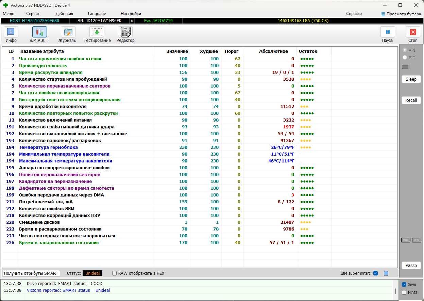The image size is (424, 301).
Task: Select row Количество переназначенных секторов
Action: [200, 86]
